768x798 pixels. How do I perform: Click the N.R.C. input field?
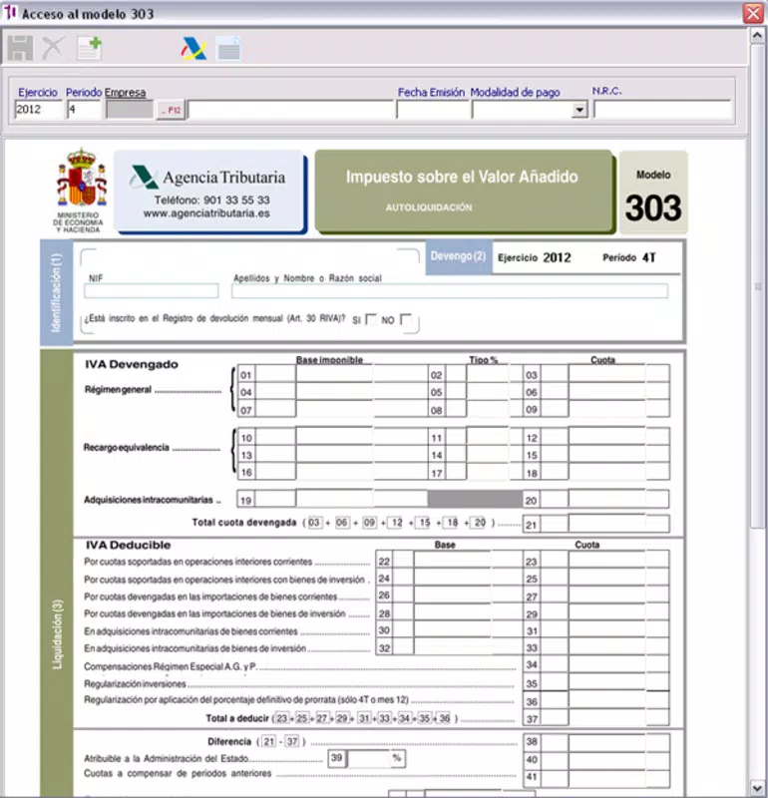662,110
